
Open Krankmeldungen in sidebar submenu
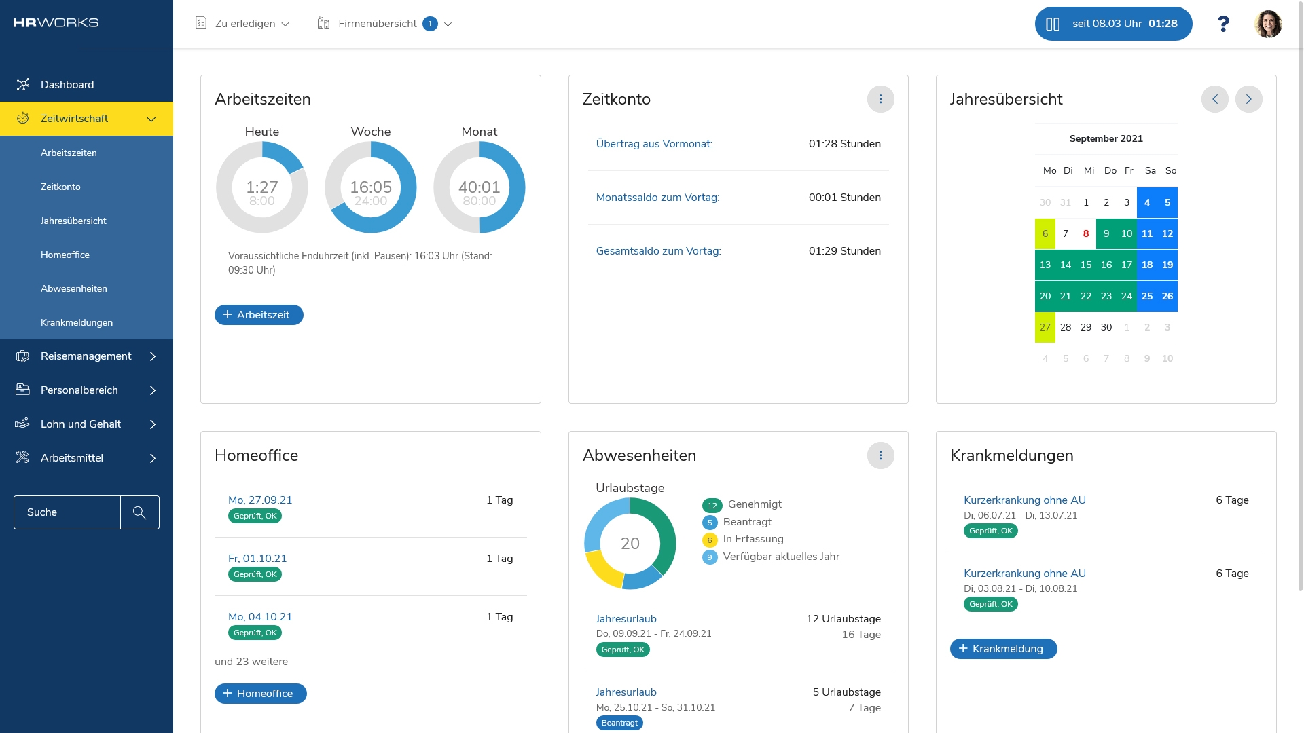pos(77,322)
